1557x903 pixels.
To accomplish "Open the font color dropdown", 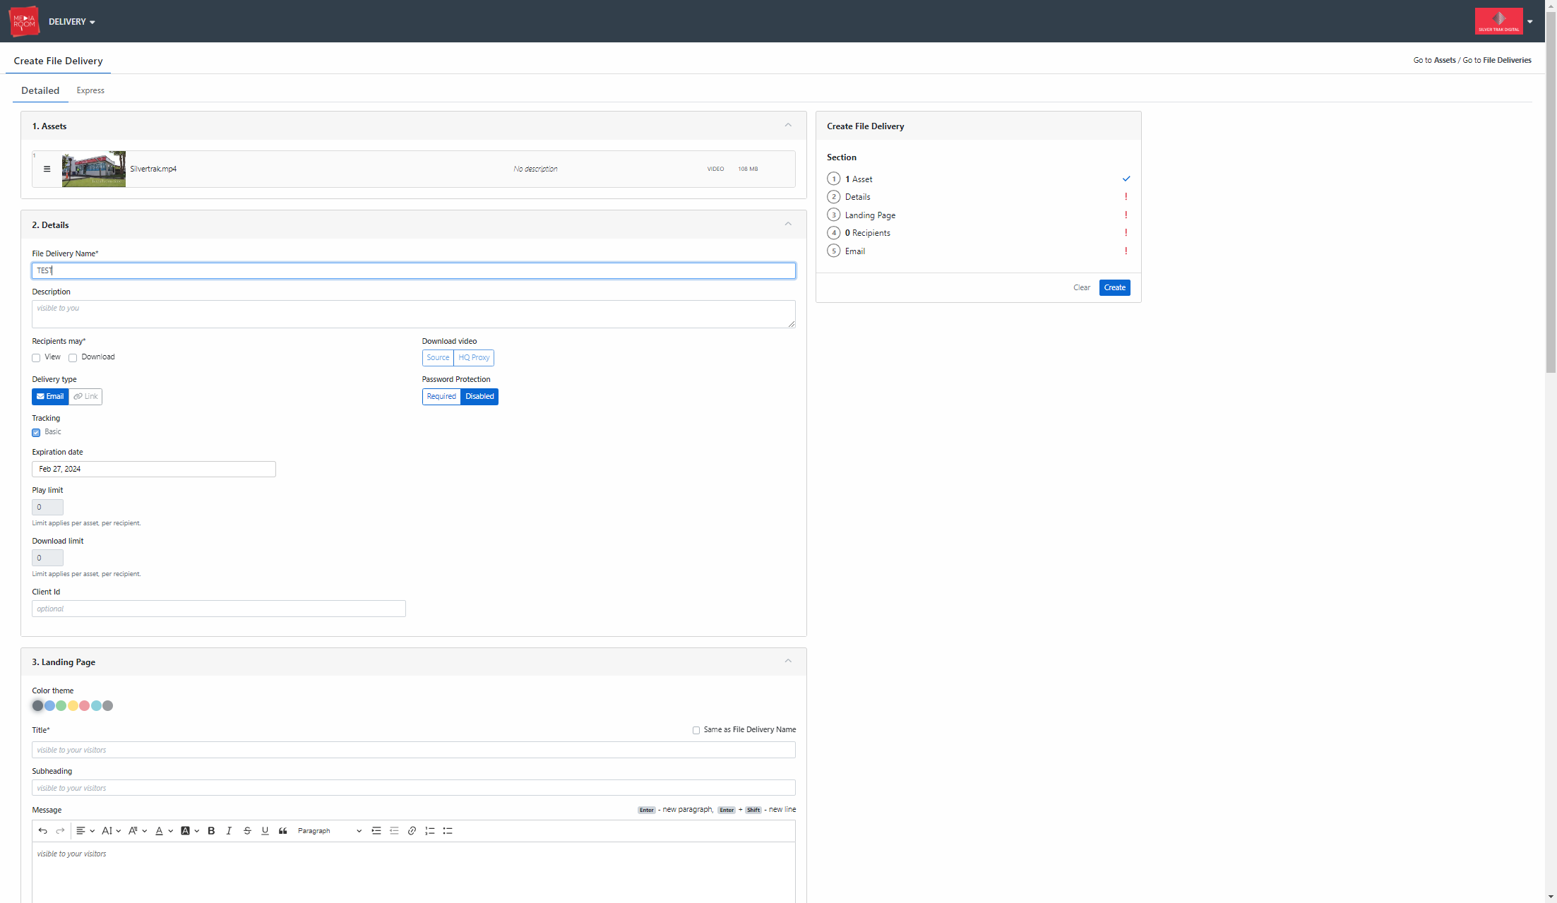I will [164, 831].
